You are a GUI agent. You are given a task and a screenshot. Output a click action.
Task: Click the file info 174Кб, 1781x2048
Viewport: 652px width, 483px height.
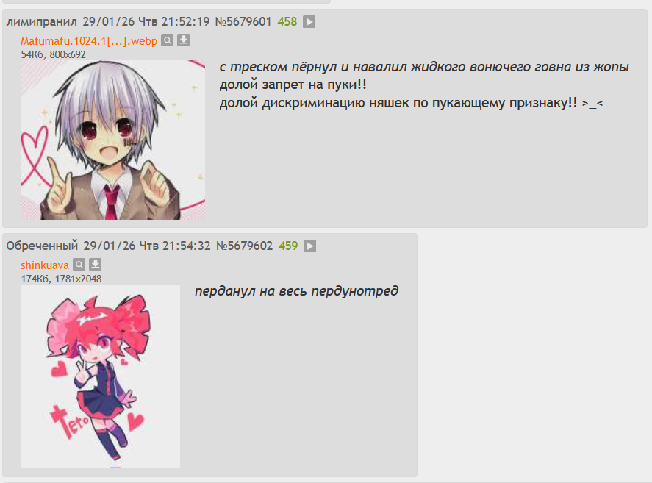click(x=61, y=279)
